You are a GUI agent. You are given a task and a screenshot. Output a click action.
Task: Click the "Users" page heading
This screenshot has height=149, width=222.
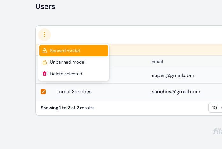[x=45, y=6]
